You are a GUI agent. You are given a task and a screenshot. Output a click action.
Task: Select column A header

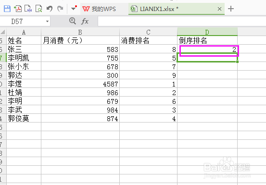[24, 32]
